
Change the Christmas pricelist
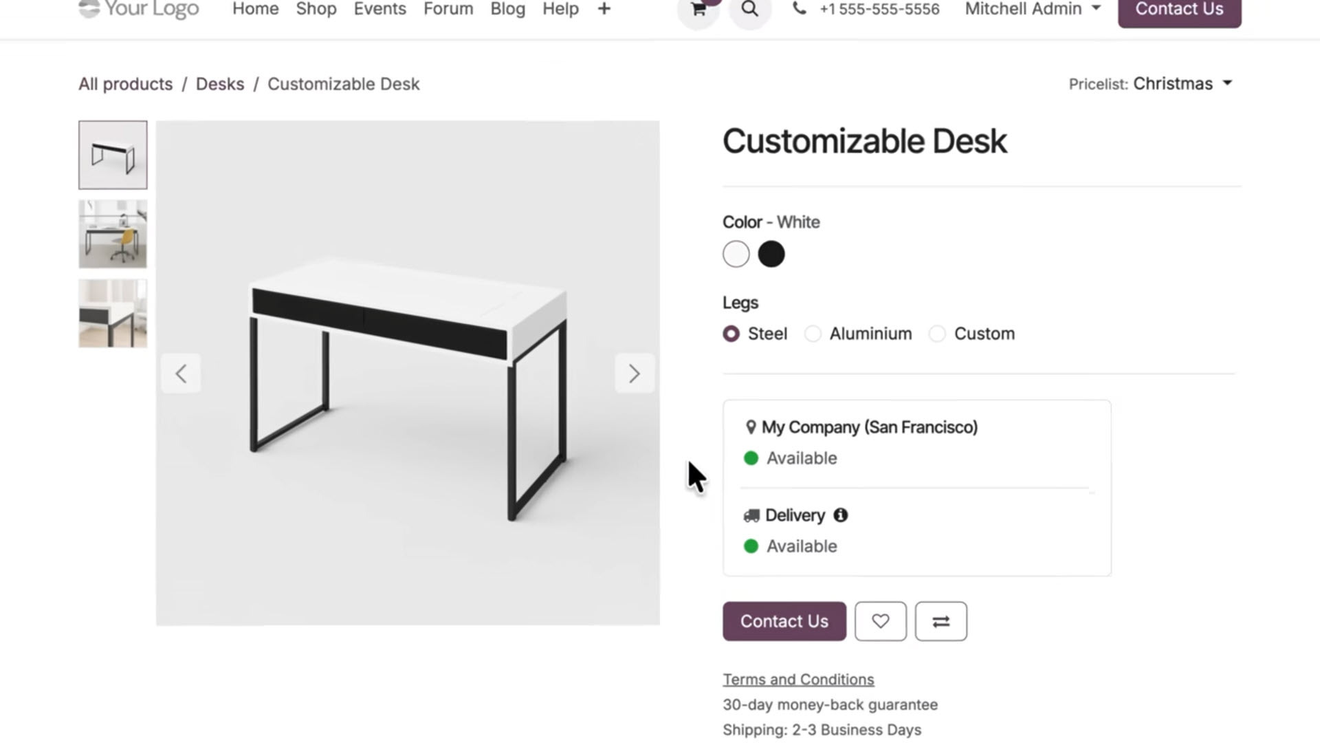[x=1182, y=83]
